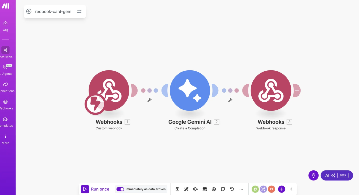Click the Custom webhook subtitle
359x195 pixels.
pos(109,128)
